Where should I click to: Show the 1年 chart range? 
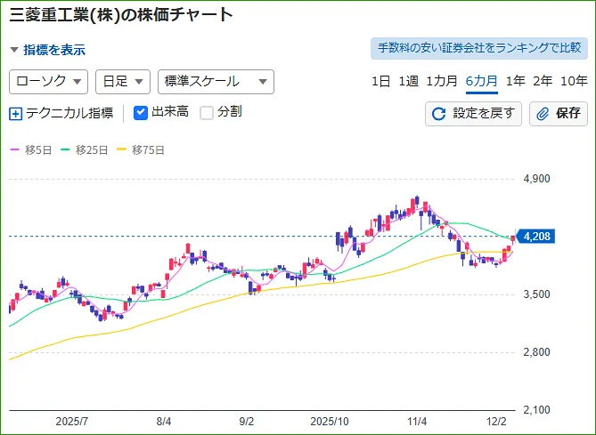tap(515, 81)
